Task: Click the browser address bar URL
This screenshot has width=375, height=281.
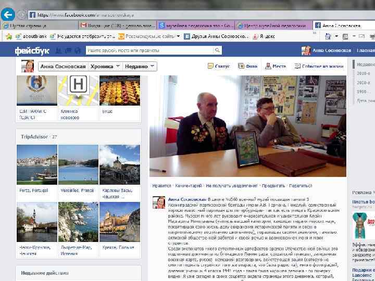Action: (x=85, y=15)
